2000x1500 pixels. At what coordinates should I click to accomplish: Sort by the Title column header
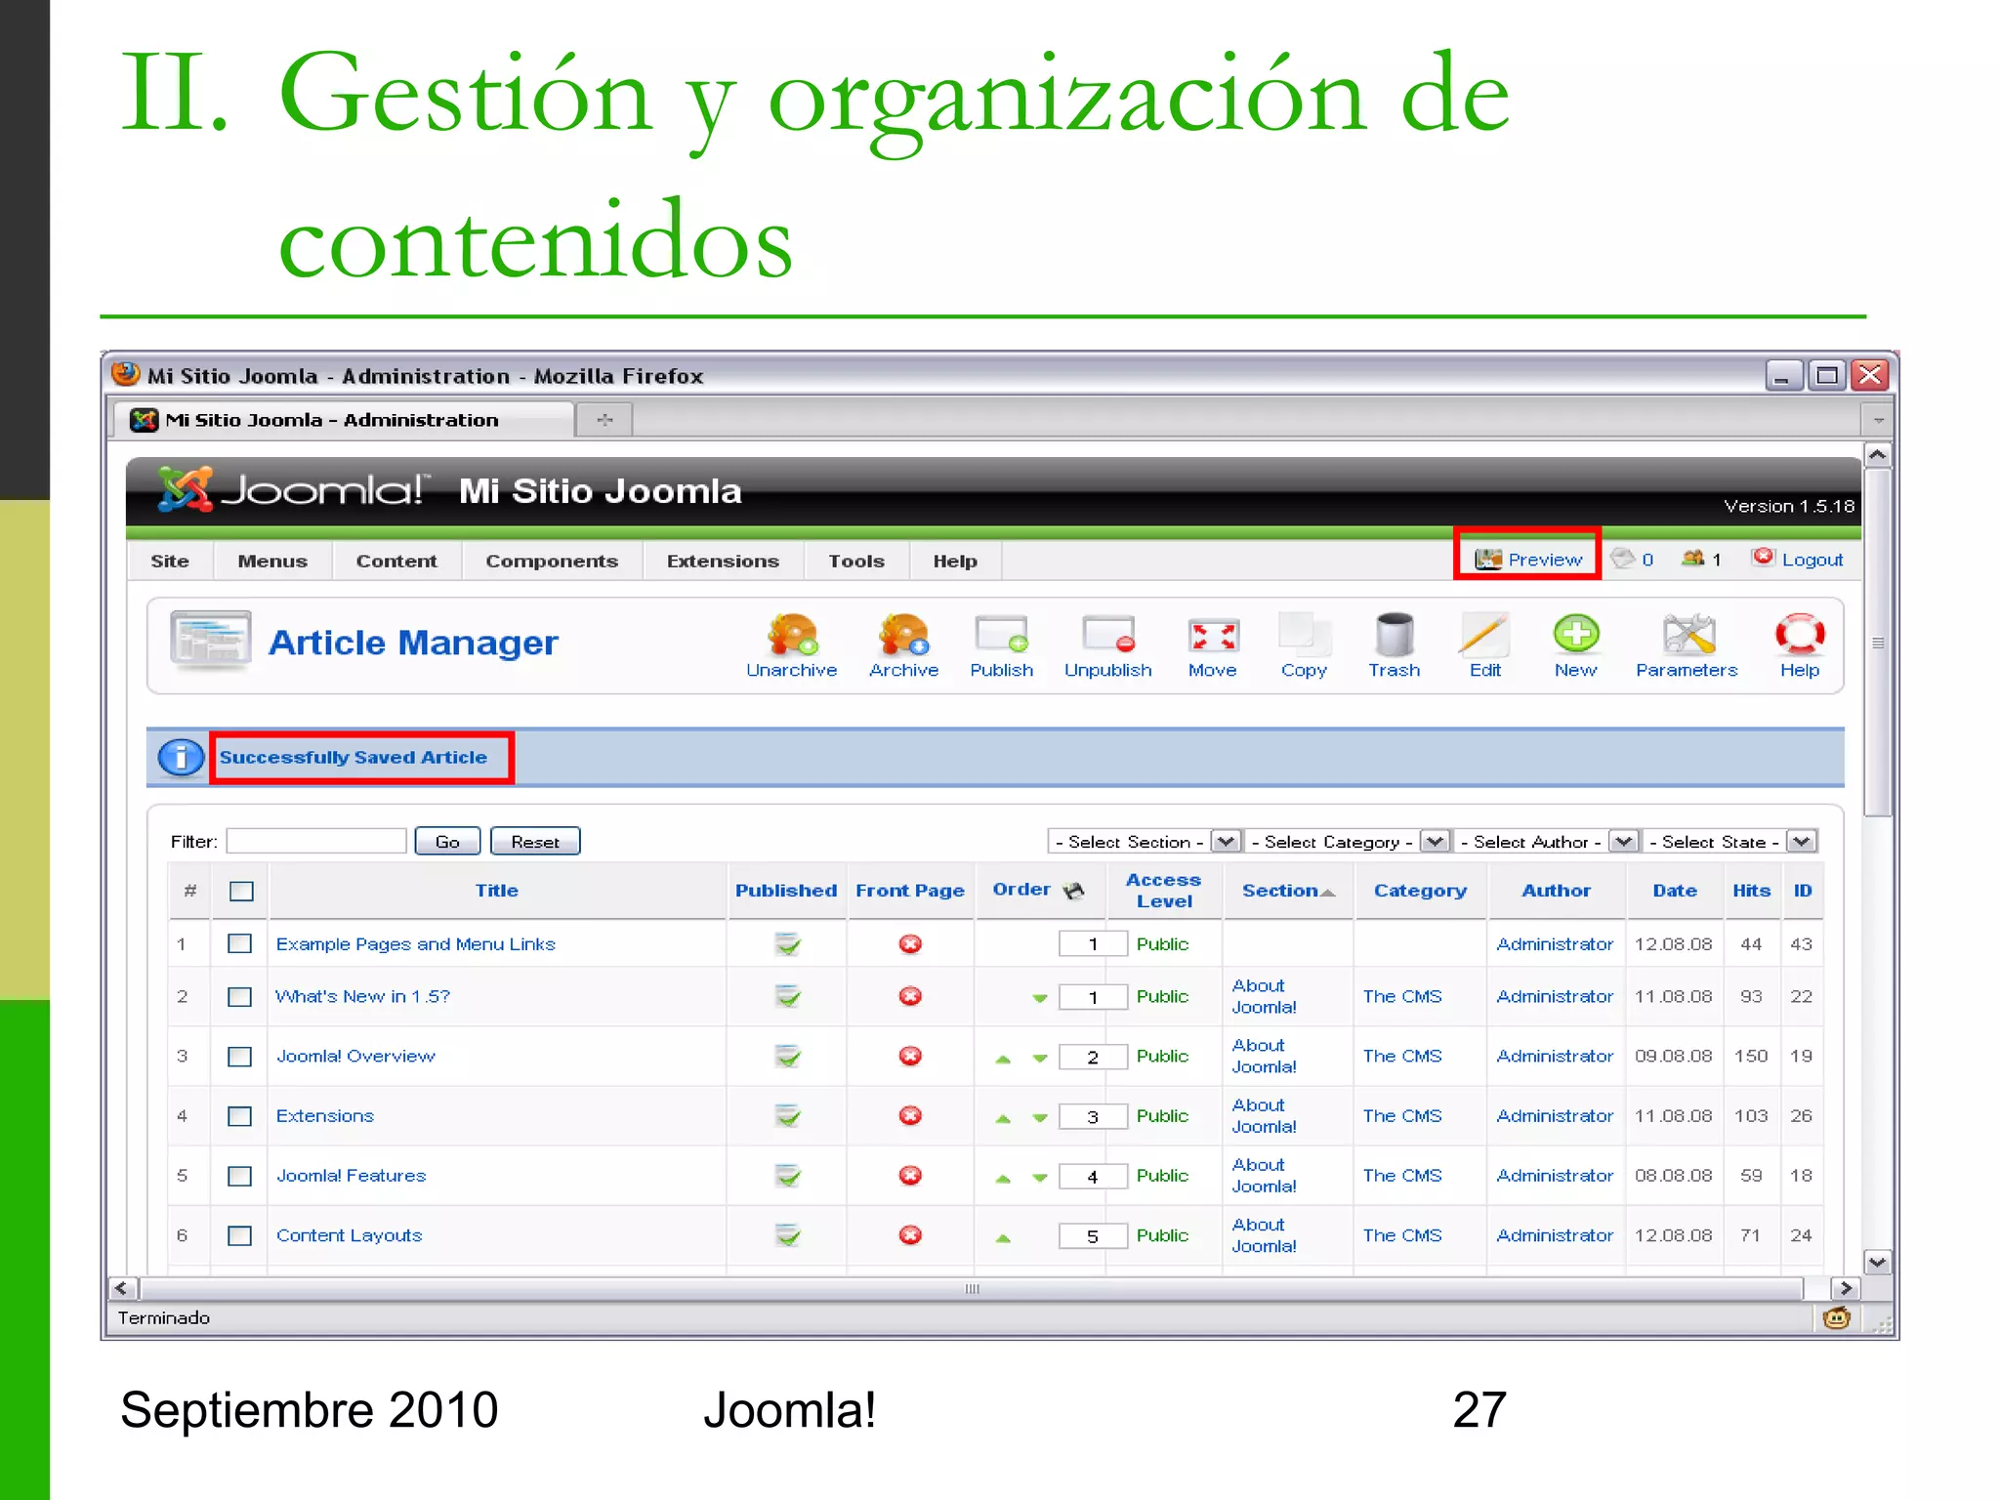[496, 891]
